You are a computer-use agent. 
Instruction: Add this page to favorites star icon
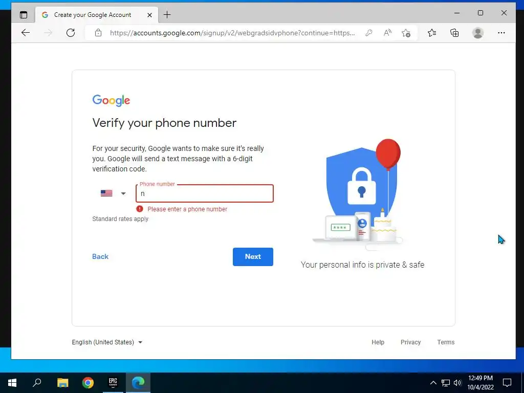(x=406, y=33)
